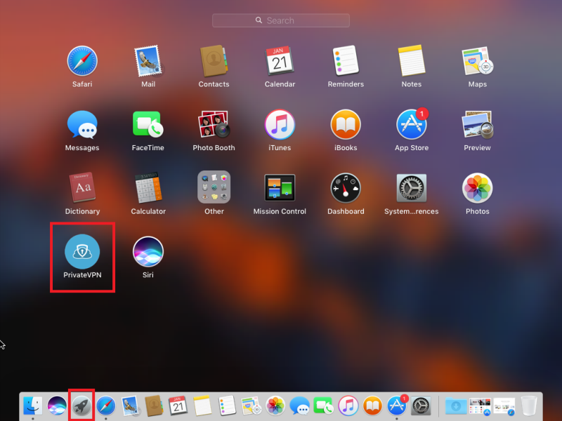Open the Other apps folder
The width and height of the screenshot is (562, 421).
click(214, 188)
